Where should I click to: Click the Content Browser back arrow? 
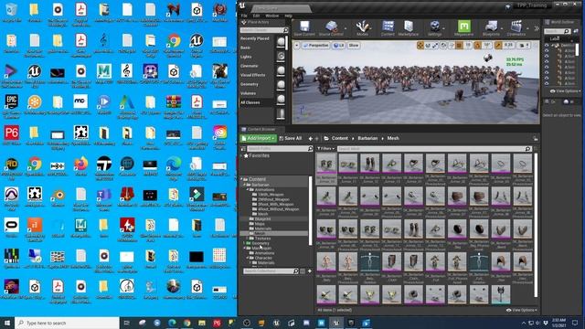[311, 138]
